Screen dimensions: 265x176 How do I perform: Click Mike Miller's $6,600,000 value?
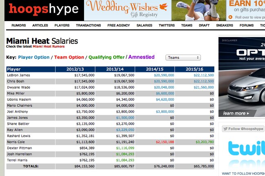point(165,93)
